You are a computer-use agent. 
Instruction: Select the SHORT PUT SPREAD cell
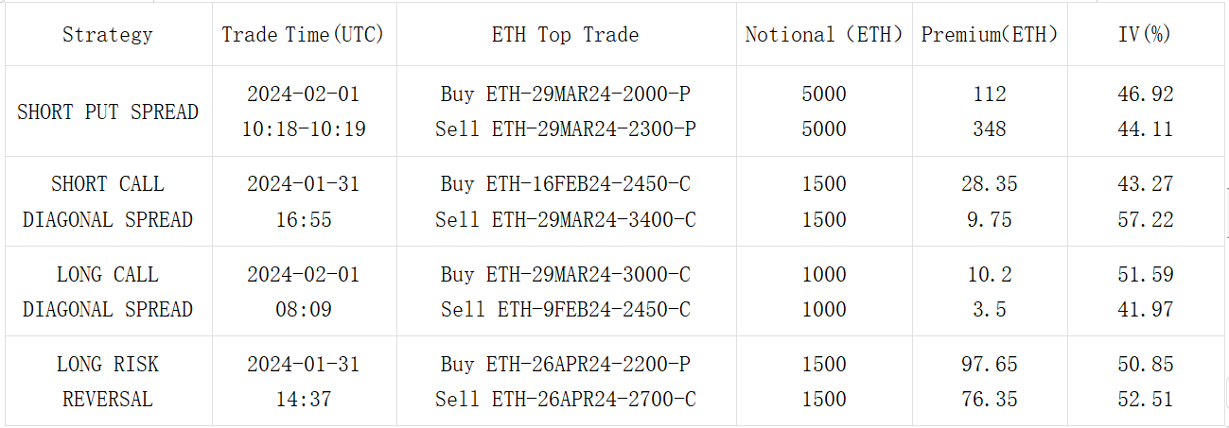pos(107,111)
